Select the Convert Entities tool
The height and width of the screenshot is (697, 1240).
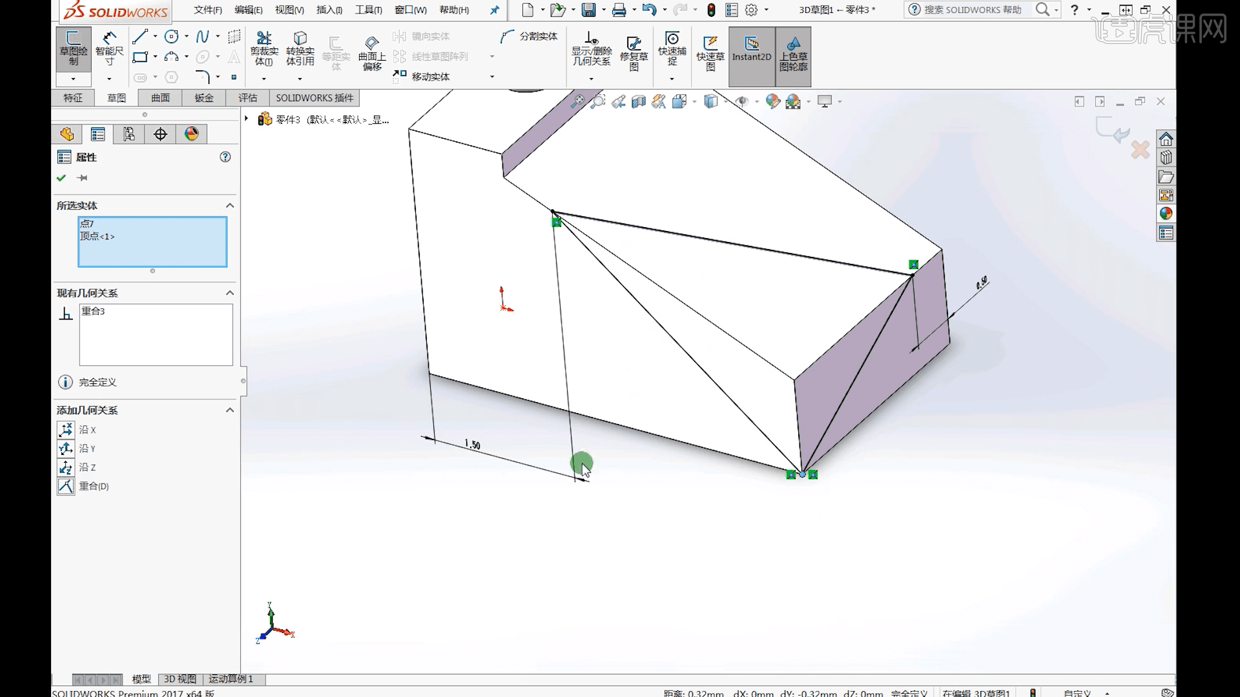(300, 48)
